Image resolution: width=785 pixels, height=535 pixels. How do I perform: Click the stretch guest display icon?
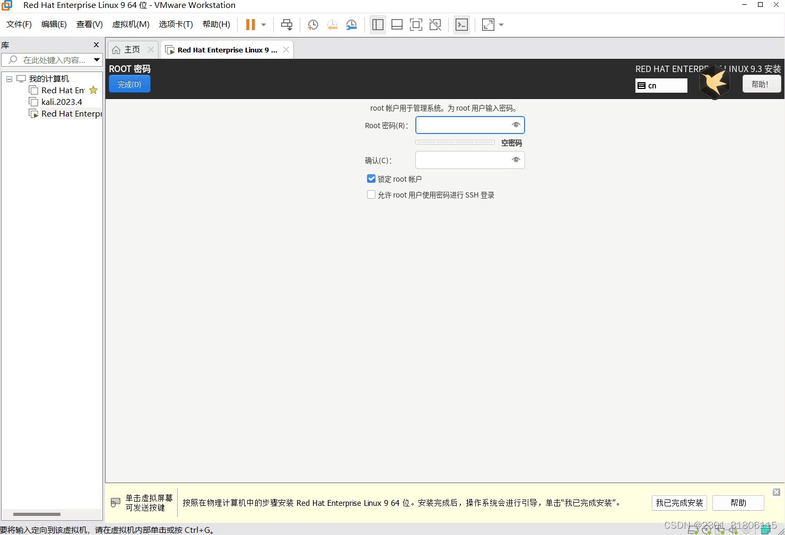click(x=488, y=24)
